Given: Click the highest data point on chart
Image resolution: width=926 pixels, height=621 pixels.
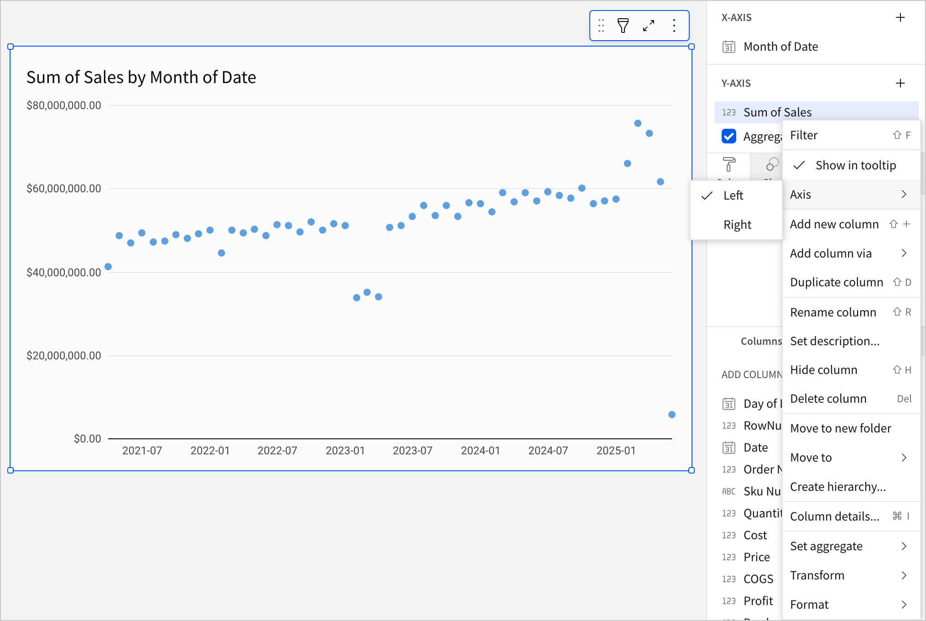Looking at the screenshot, I should (x=638, y=123).
